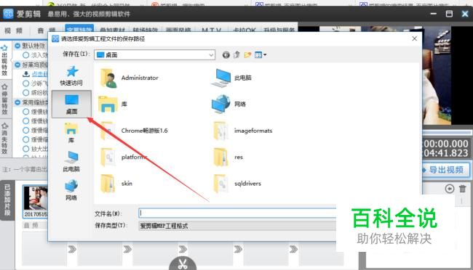Click the Back navigation icon in save dialog

click(226, 54)
